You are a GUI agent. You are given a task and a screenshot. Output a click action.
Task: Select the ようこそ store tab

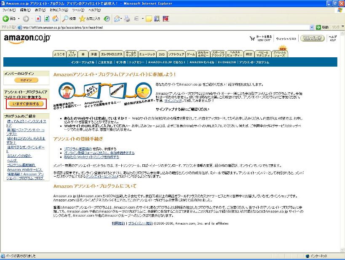click(x=59, y=54)
